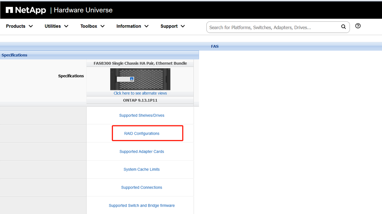Screen dimensions: 382x214
Task: Open the RAID Configurations link
Action: tap(142, 134)
